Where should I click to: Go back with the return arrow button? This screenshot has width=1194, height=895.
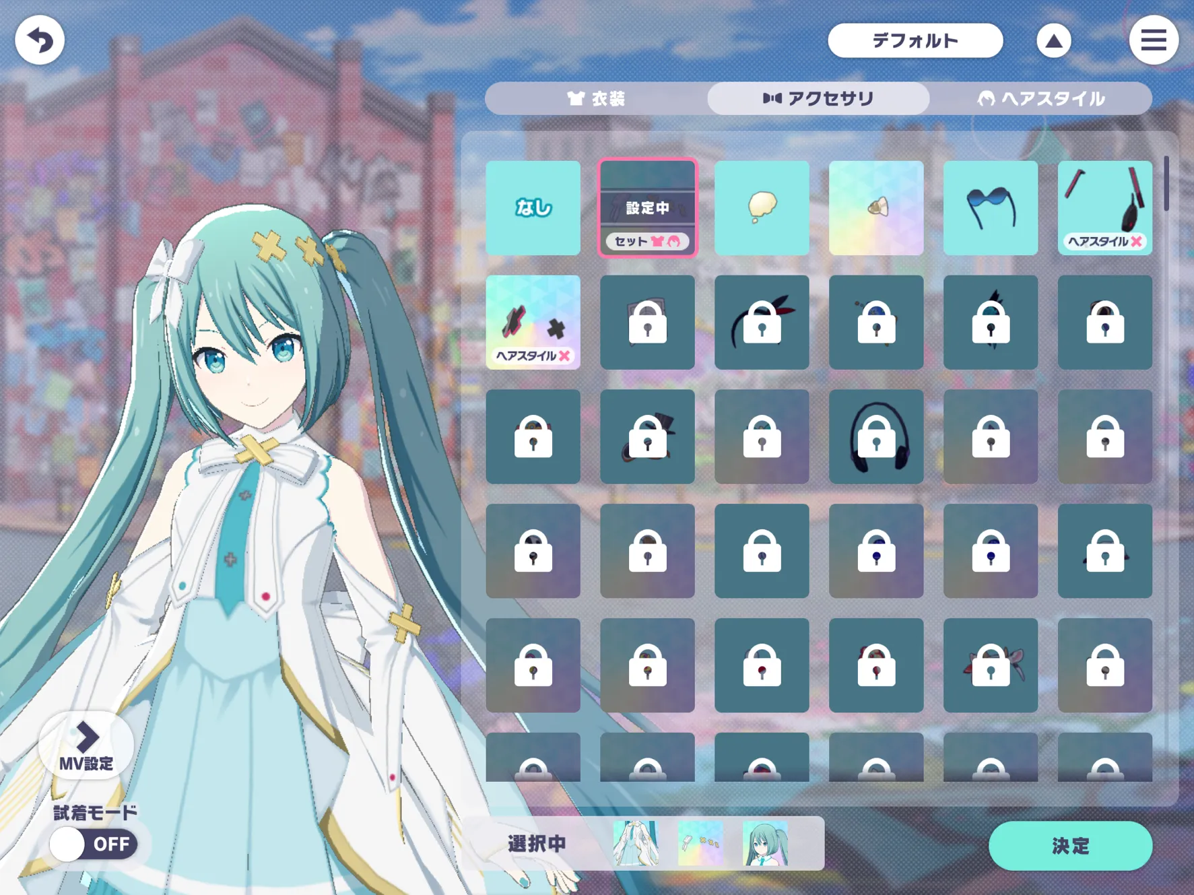point(40,40)
